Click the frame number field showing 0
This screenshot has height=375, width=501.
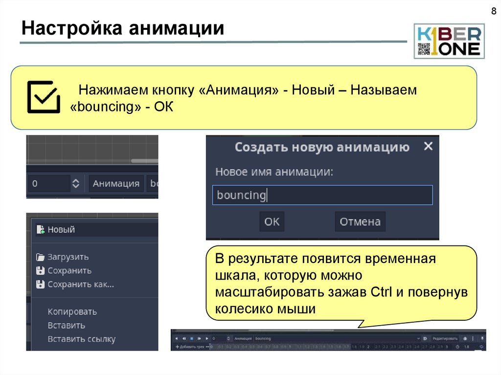click(x=49, y=183)
